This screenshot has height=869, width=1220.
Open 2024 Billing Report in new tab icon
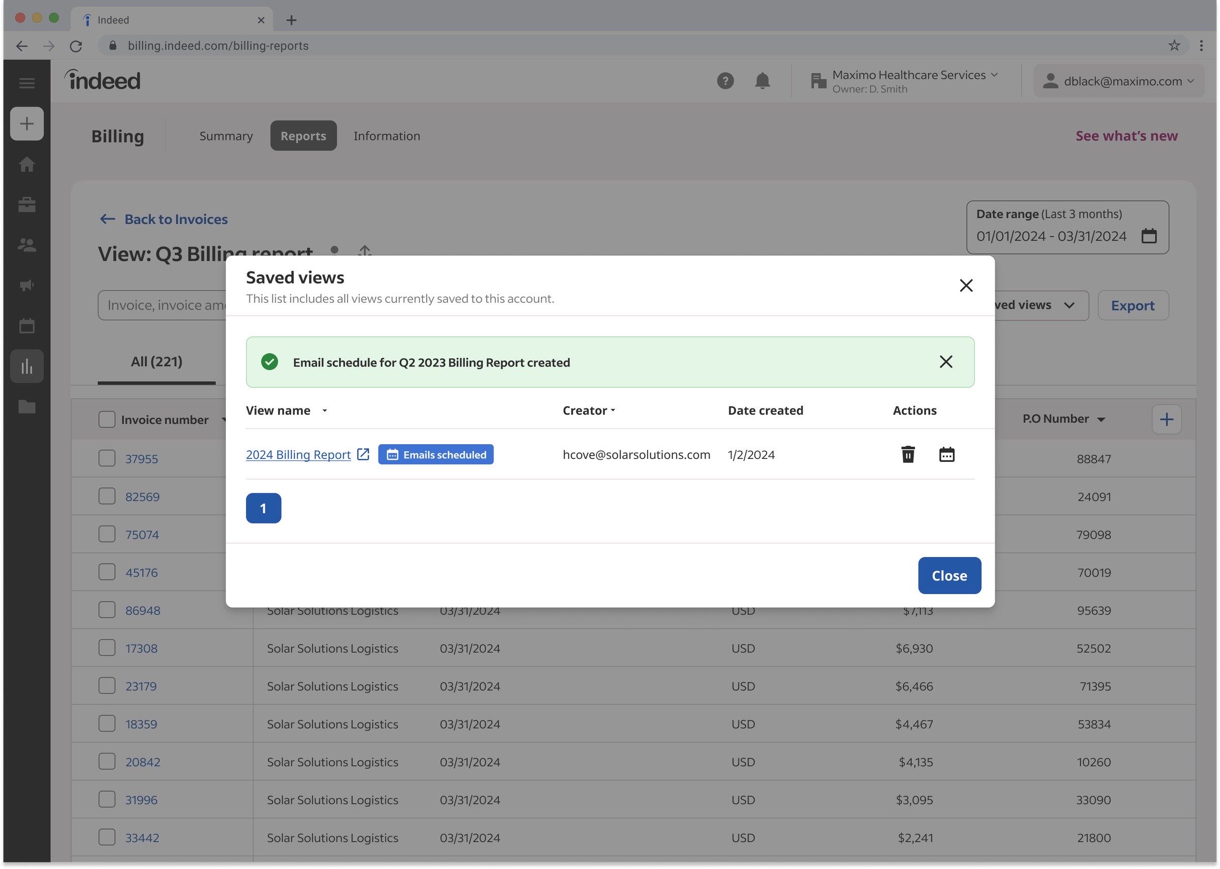[363, 454]
